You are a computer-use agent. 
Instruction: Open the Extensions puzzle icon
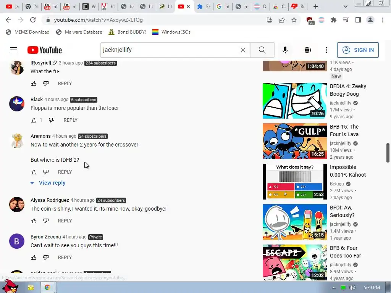(333, 20)
